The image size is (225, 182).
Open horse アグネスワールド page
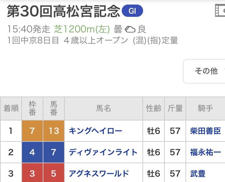point(99,174)
